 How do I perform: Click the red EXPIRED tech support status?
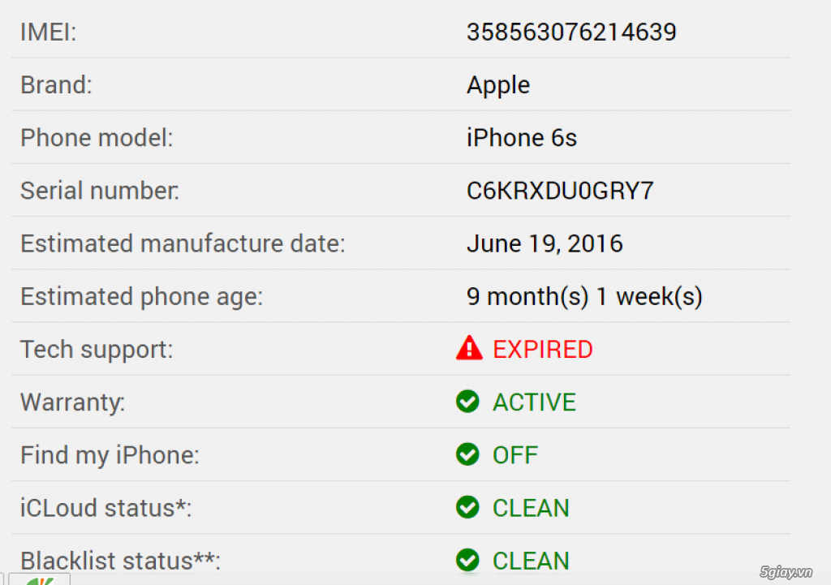(x=543, y=350)
